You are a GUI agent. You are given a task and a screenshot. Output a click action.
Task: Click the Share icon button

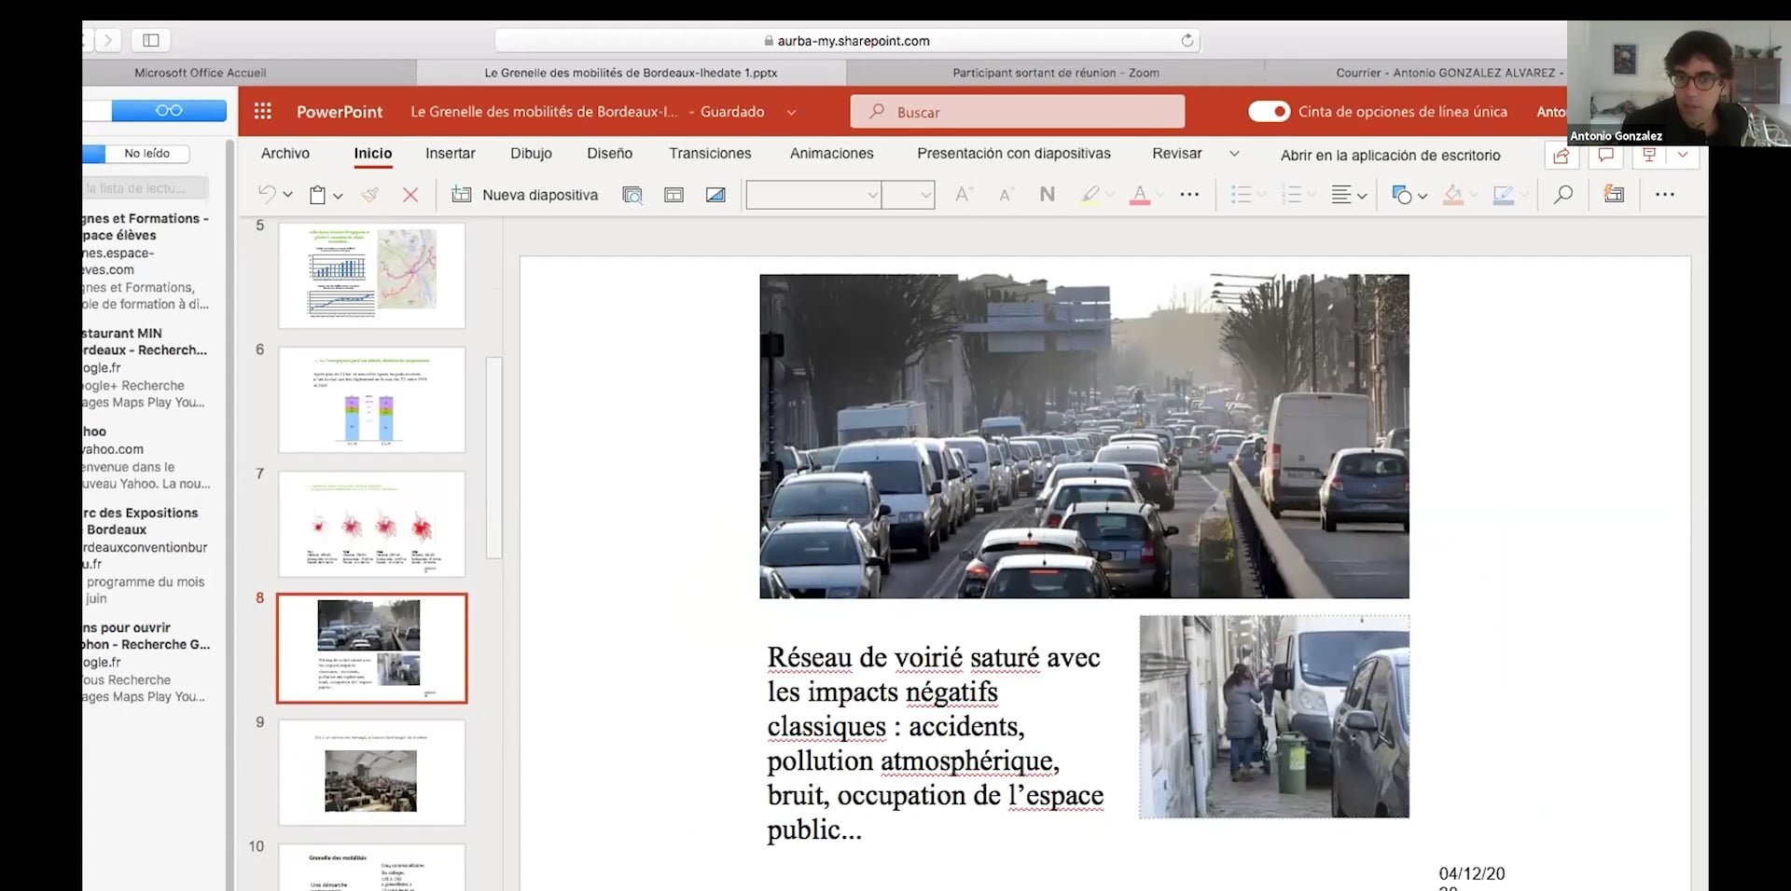pyautogui.click(x=1561, y=156)
